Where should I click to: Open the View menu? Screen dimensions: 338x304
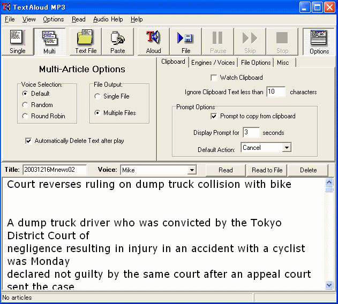(29, 19)
